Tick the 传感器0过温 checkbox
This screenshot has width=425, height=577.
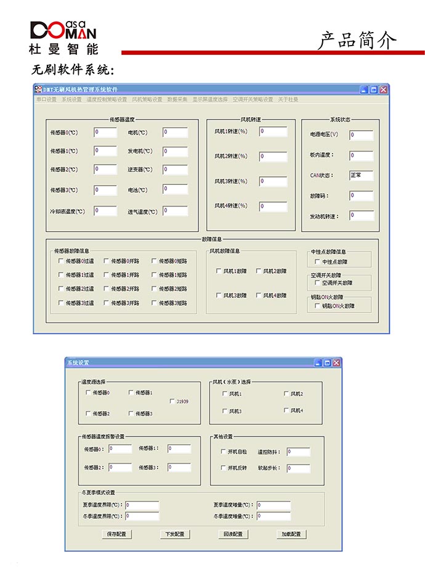(x=61, y=261)
